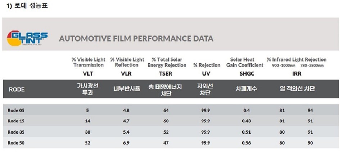Click the 내부반사율 column header
Image resolution: width=343 pixels, height=155 pixels.
127,89
